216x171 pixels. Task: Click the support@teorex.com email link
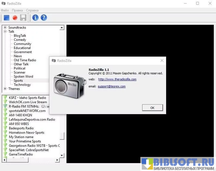point(112,86)
